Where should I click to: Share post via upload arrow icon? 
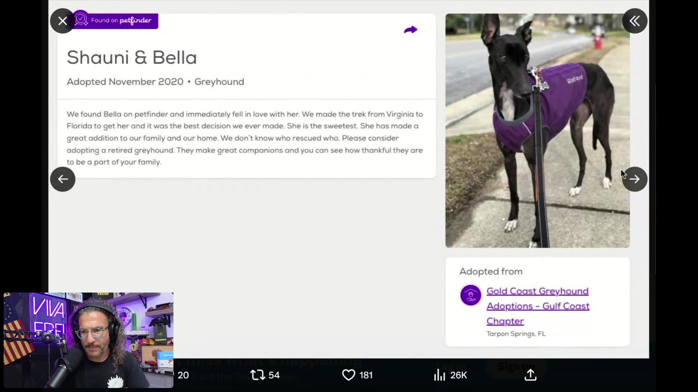pos(530,375)
